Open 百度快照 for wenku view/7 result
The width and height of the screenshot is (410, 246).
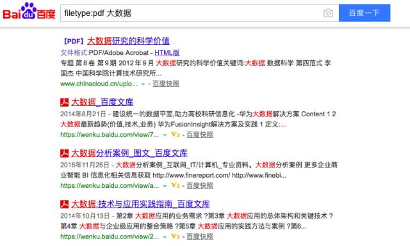pos(200,135)
